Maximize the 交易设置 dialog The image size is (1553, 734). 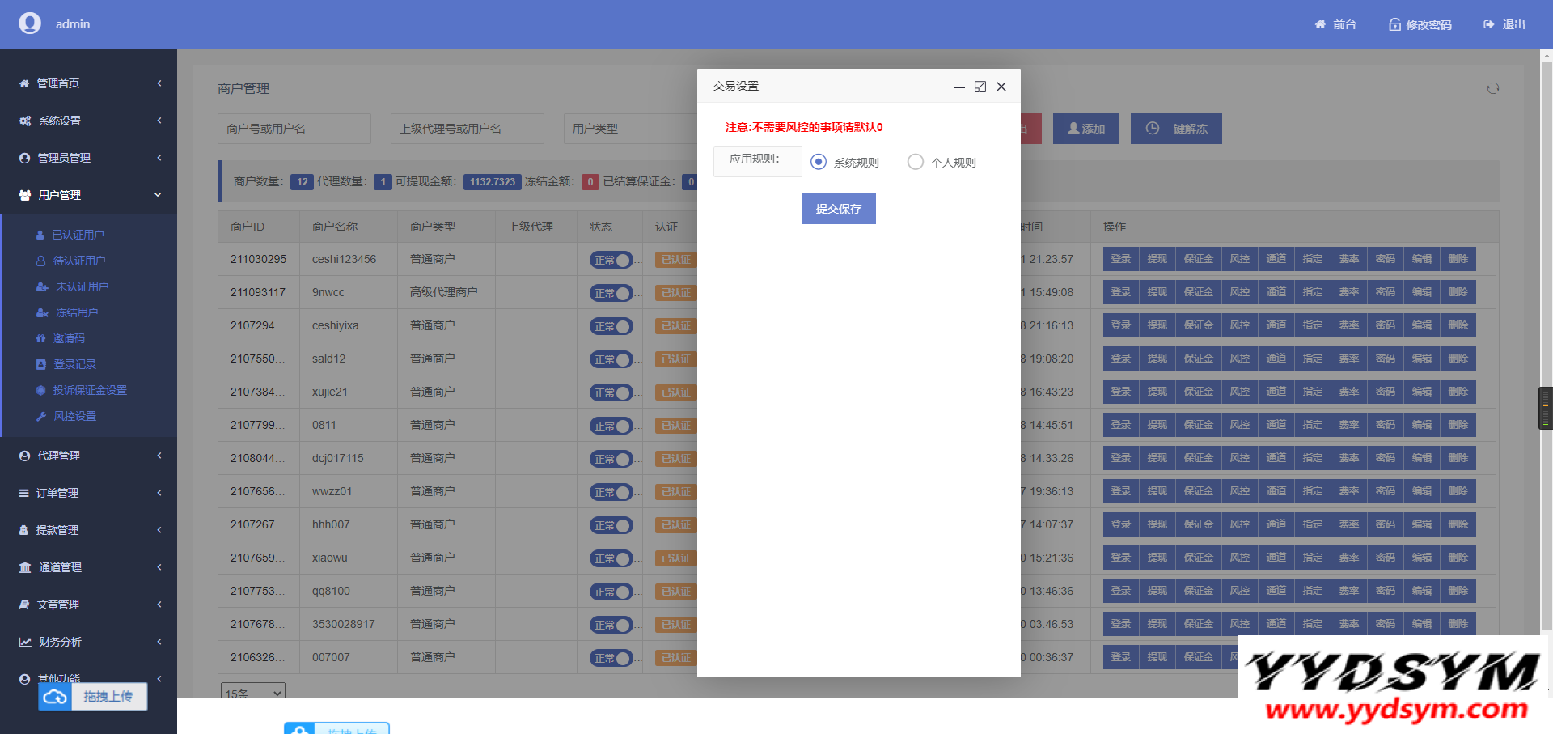tap(980, 87)
